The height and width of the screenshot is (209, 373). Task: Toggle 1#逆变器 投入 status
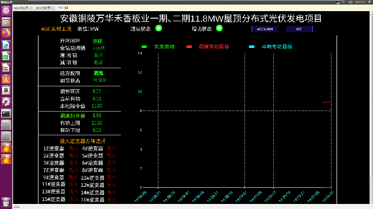[x=73, y=149]
